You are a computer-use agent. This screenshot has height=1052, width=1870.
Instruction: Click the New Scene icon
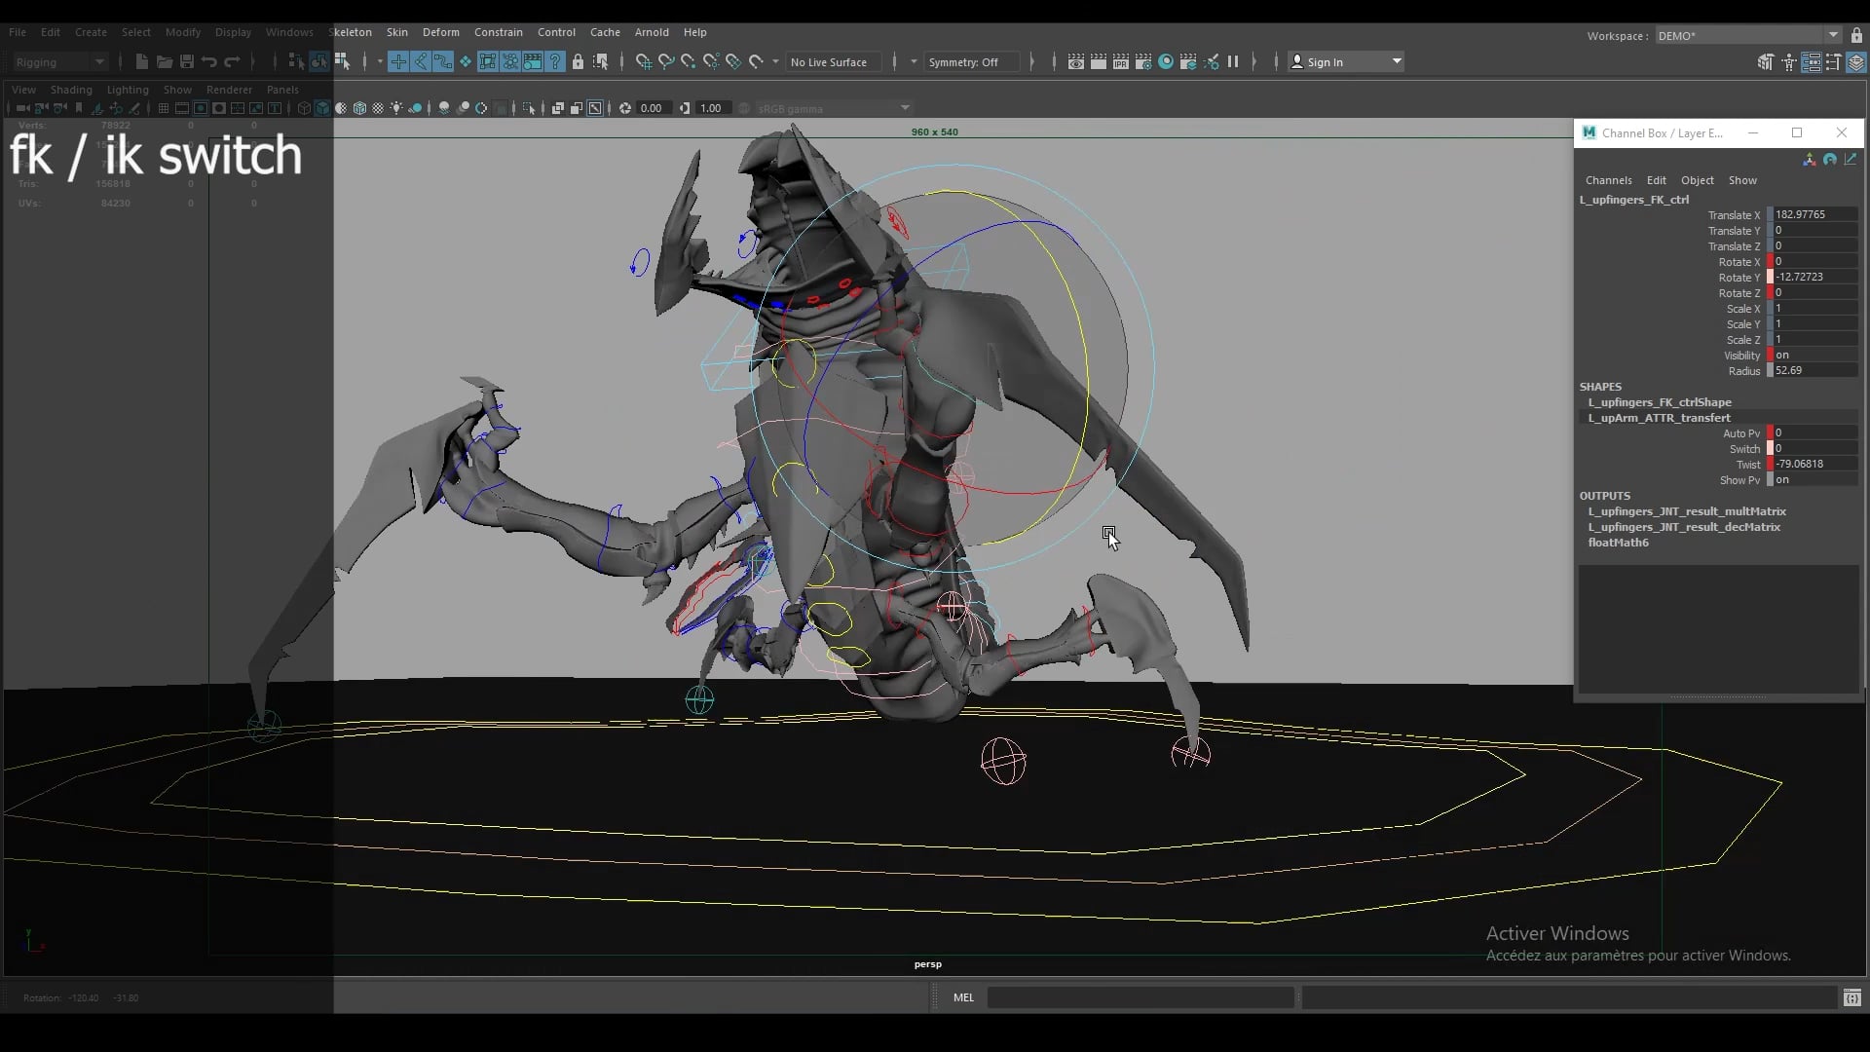point(142,61)
